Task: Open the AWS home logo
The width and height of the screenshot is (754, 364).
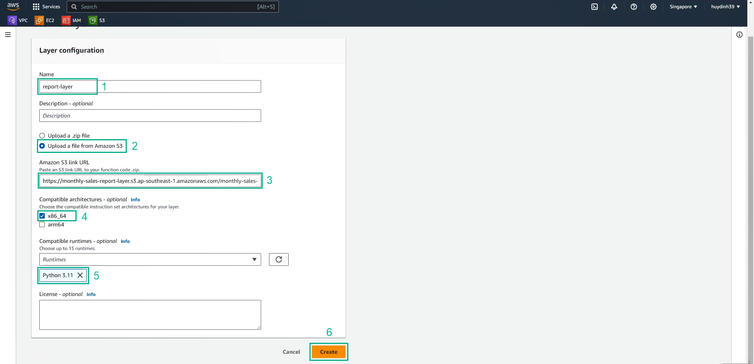Action: pos(13,6)
